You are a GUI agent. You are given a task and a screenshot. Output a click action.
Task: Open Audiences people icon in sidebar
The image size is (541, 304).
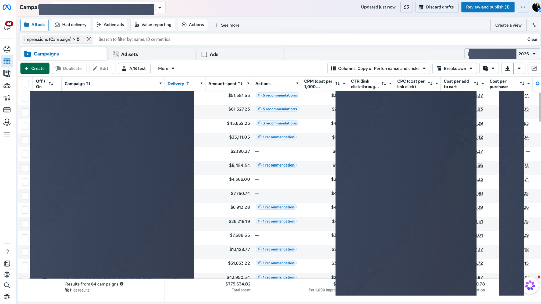[7, 86]
